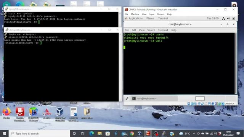This screenshot has width=244, height=137.
Task: Click the root terminal vertical scrollbar
Action: pyautogui.click(x=236, y=63)
